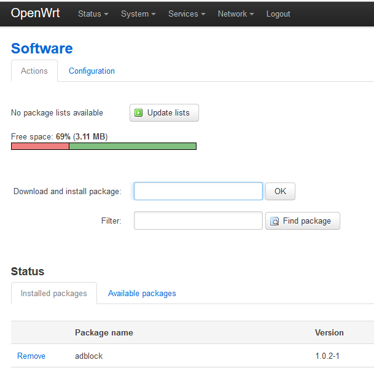
Task: Focus the Filter input field
Action: (x=198, y=221)
